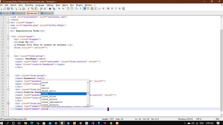The image size is (223, 125).
Task: Open the Function List toolbar icon
Action: click(96, 9)
